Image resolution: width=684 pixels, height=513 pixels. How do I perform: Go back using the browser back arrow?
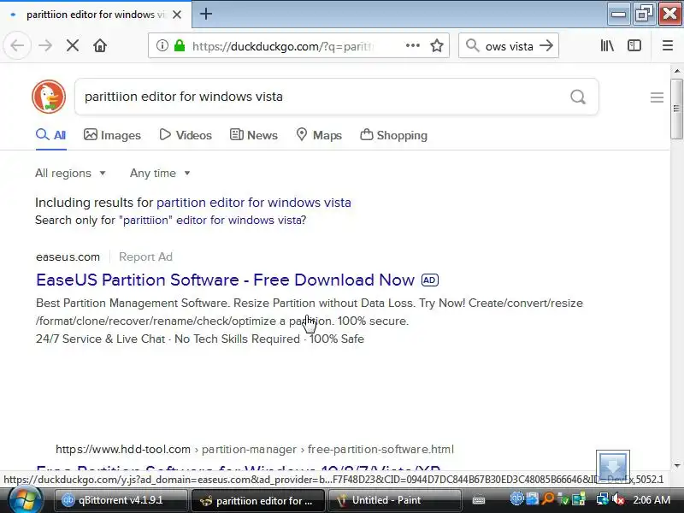coord(17,45)
